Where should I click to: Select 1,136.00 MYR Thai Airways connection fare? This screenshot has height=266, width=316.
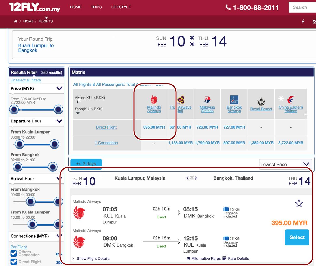pos(180,143)
